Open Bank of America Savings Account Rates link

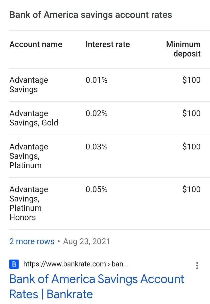pyautogui.click(x=97, y=287)
